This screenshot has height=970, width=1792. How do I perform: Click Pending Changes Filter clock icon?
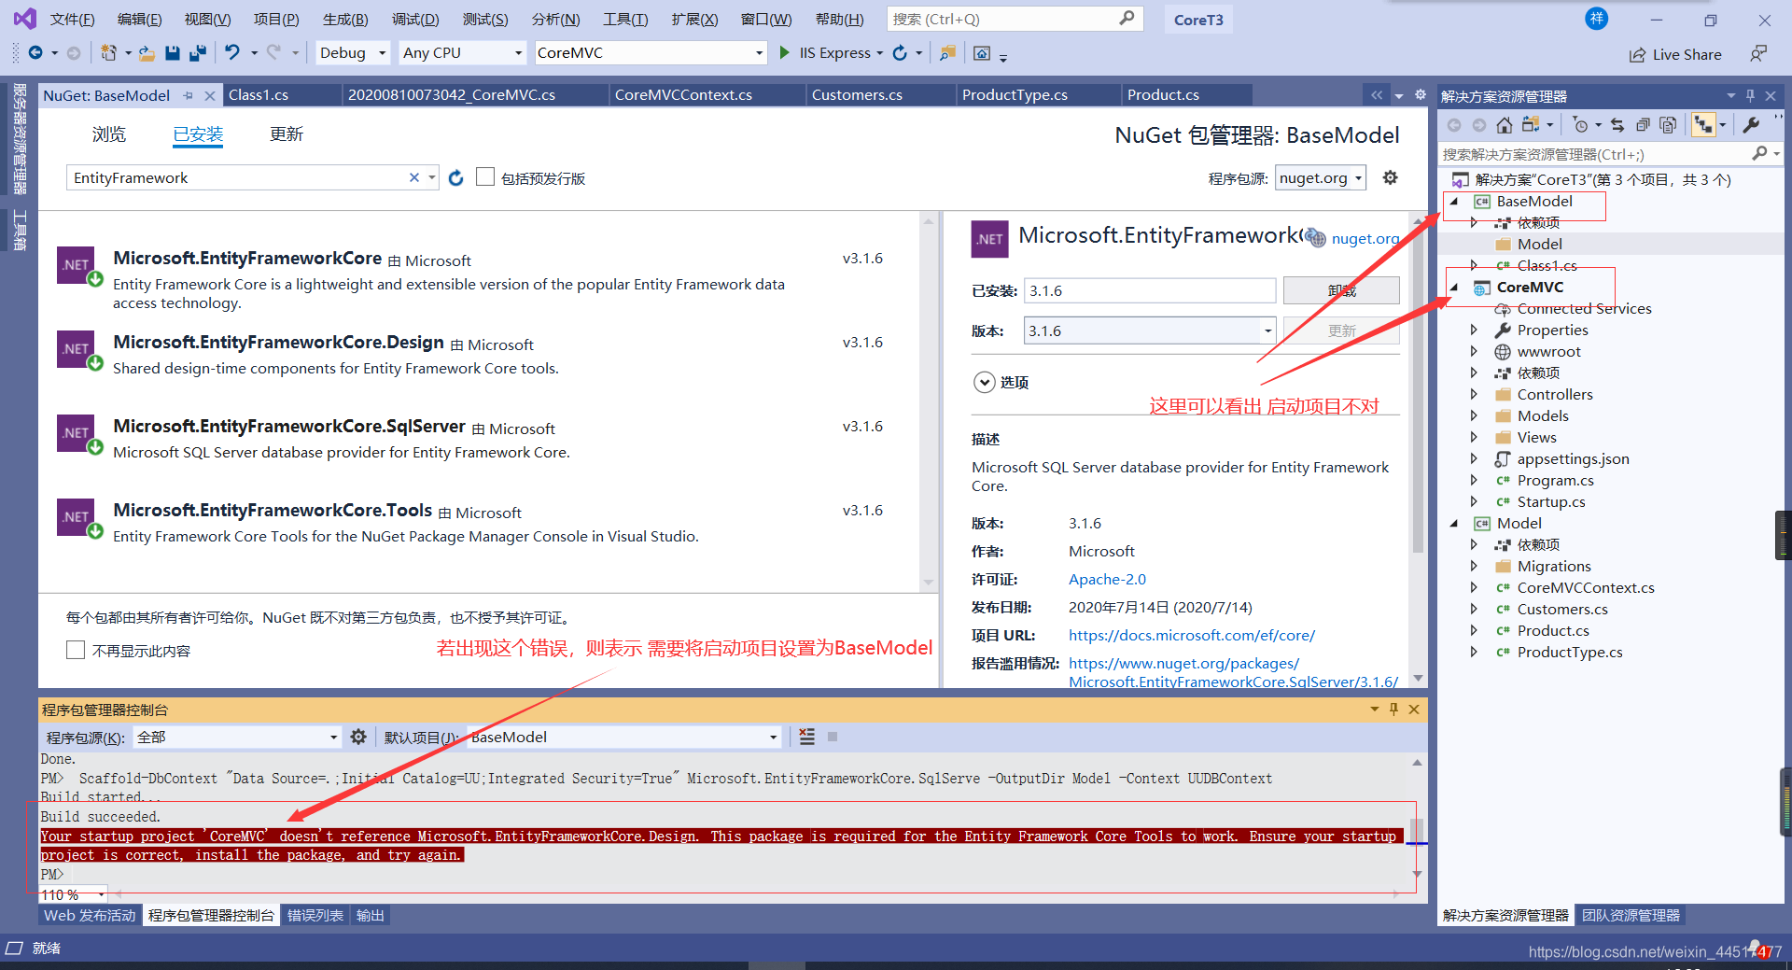coord(1580,125)
